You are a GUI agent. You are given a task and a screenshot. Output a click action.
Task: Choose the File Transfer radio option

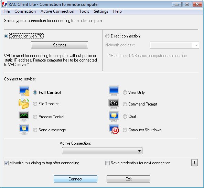pos(35,104)
